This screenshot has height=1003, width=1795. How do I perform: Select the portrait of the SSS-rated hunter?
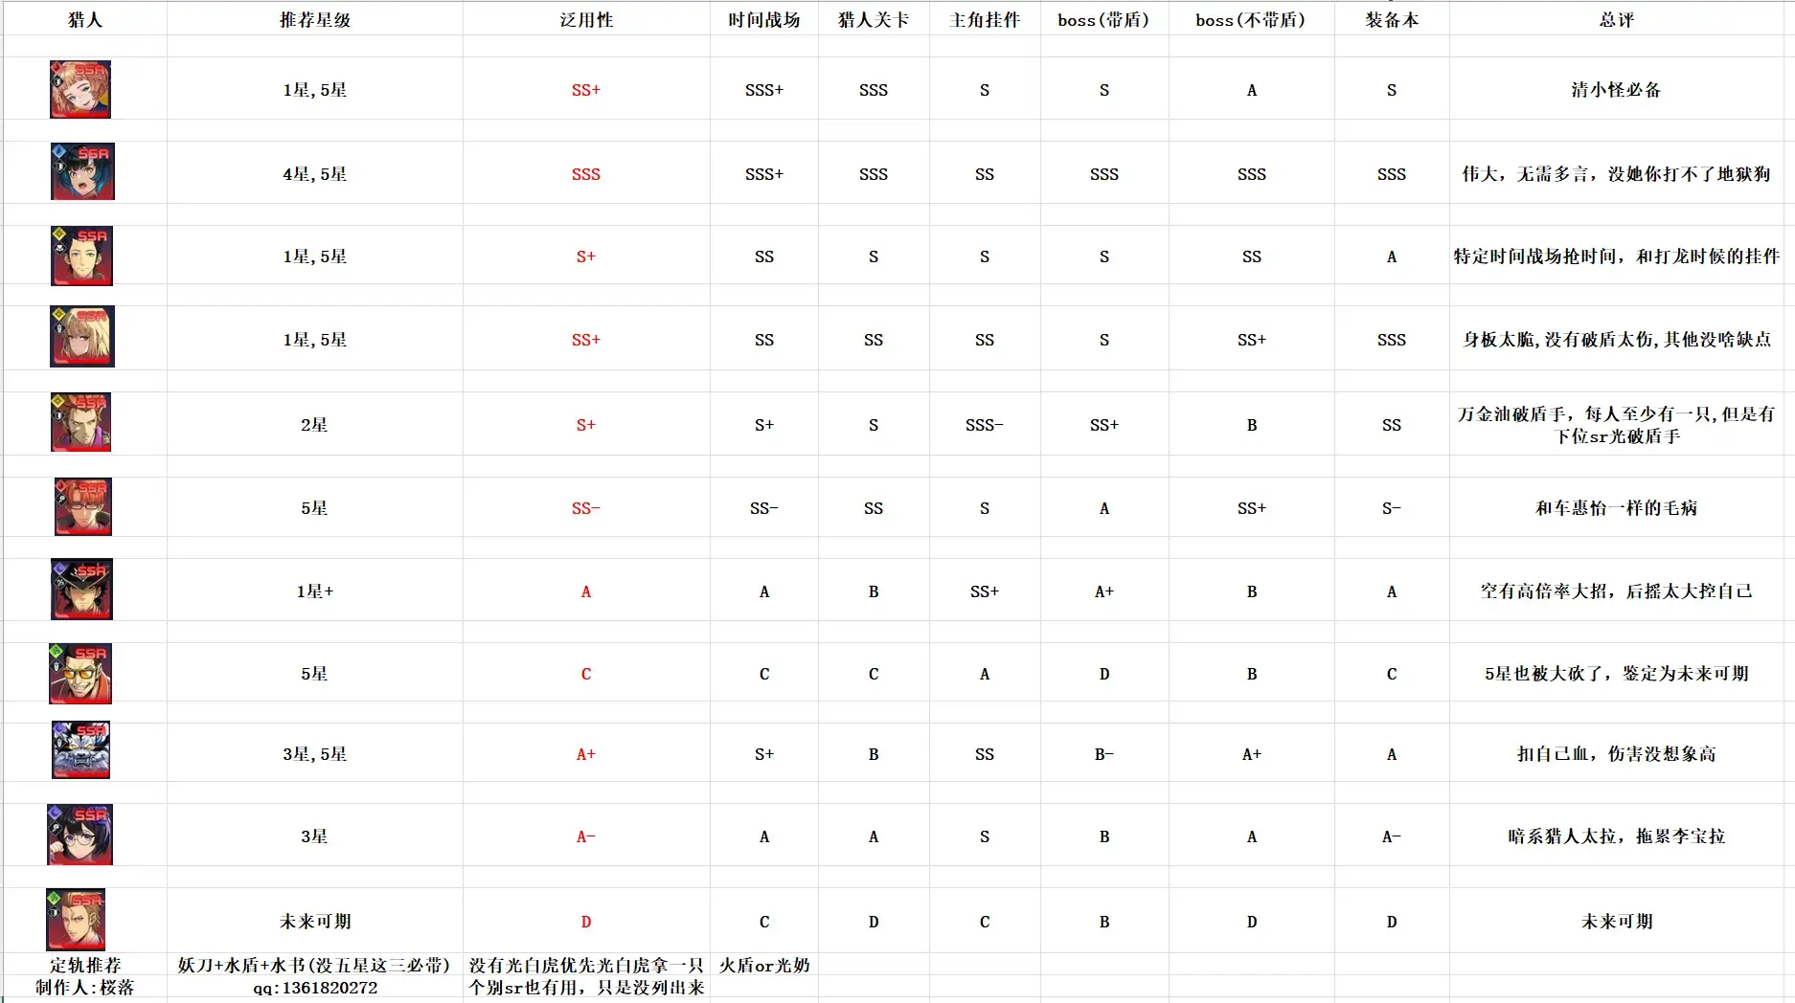tap(81, 172)
